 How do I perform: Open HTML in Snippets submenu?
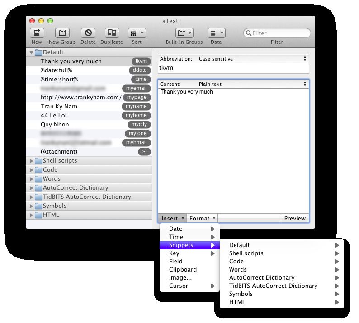pos(282,302)
